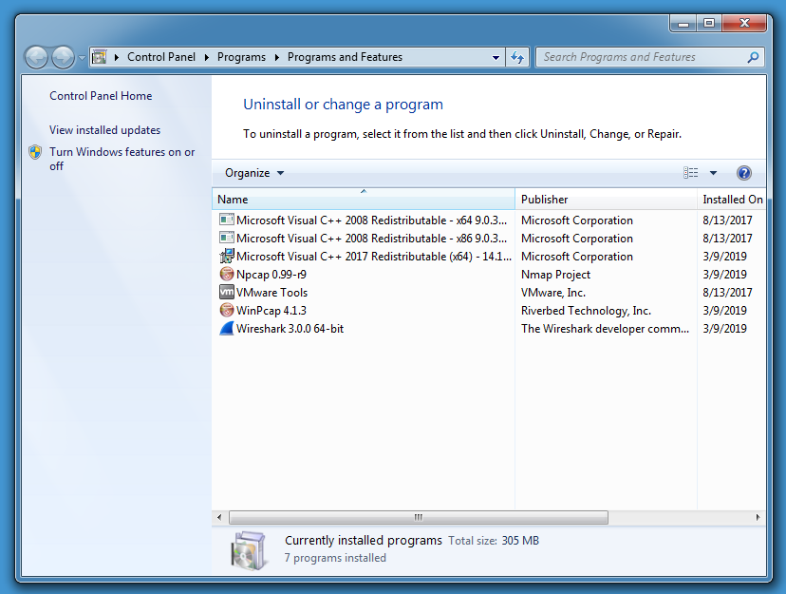Image resolution: width=786 pixels, height=594 pixels.
Task: Click the Npcap program icon
Action: coord(226,275)
